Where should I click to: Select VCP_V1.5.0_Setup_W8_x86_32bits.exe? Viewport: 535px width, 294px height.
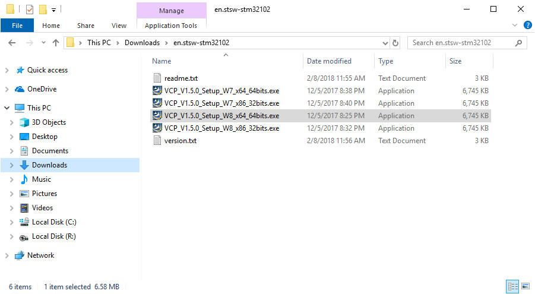tap(222, 128)
